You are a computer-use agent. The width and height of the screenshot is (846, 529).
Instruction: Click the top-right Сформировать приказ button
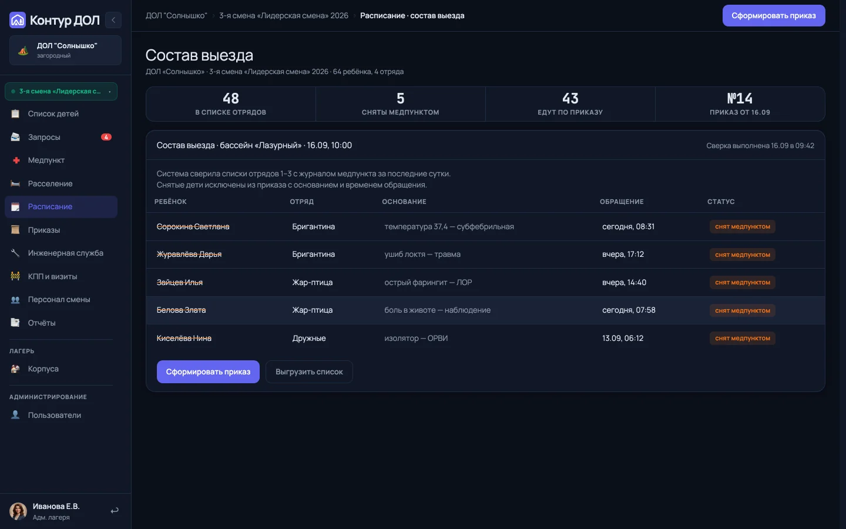click(774, 16)
